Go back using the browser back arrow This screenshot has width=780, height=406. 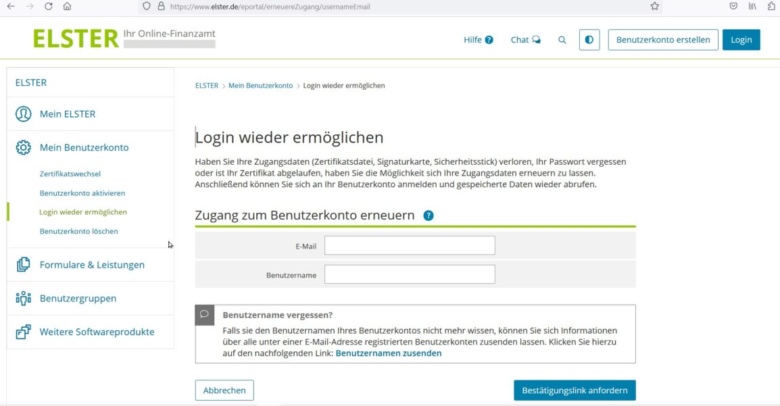pyautogui.click(x=10, y=7)
